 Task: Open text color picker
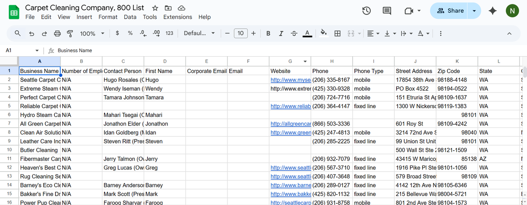click(x=307, y=33)
